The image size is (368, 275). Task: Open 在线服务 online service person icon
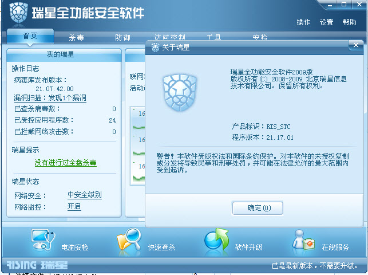click(303, 239)
